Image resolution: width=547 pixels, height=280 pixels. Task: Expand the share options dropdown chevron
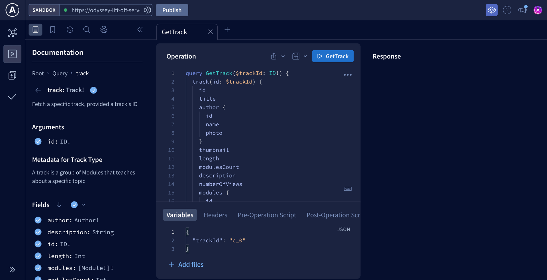pyautogui.click(x=283, y=56)
